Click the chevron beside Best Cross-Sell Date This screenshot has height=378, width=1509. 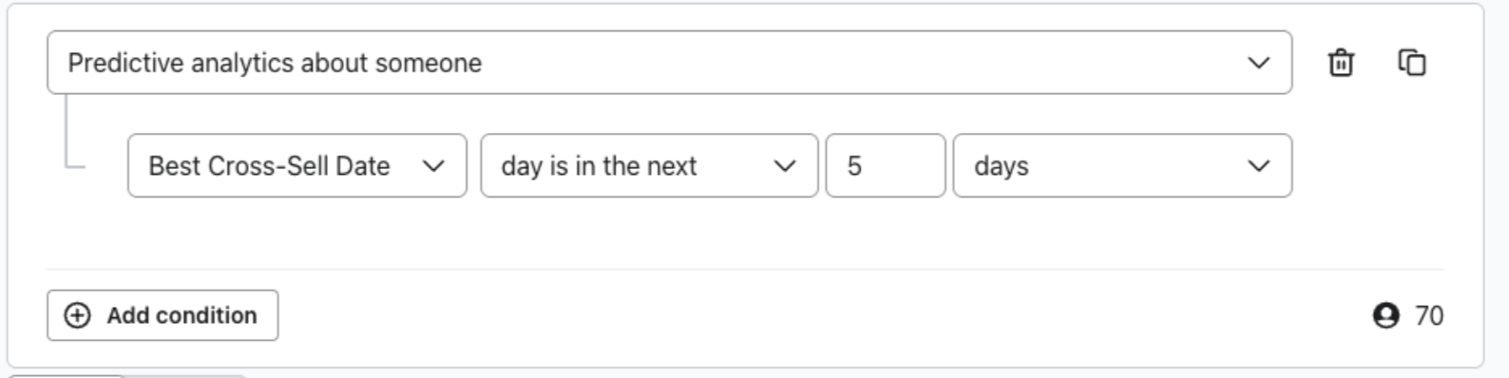(433, 166)
